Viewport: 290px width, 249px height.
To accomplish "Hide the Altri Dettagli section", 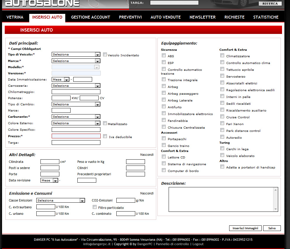I will point(147,155).
